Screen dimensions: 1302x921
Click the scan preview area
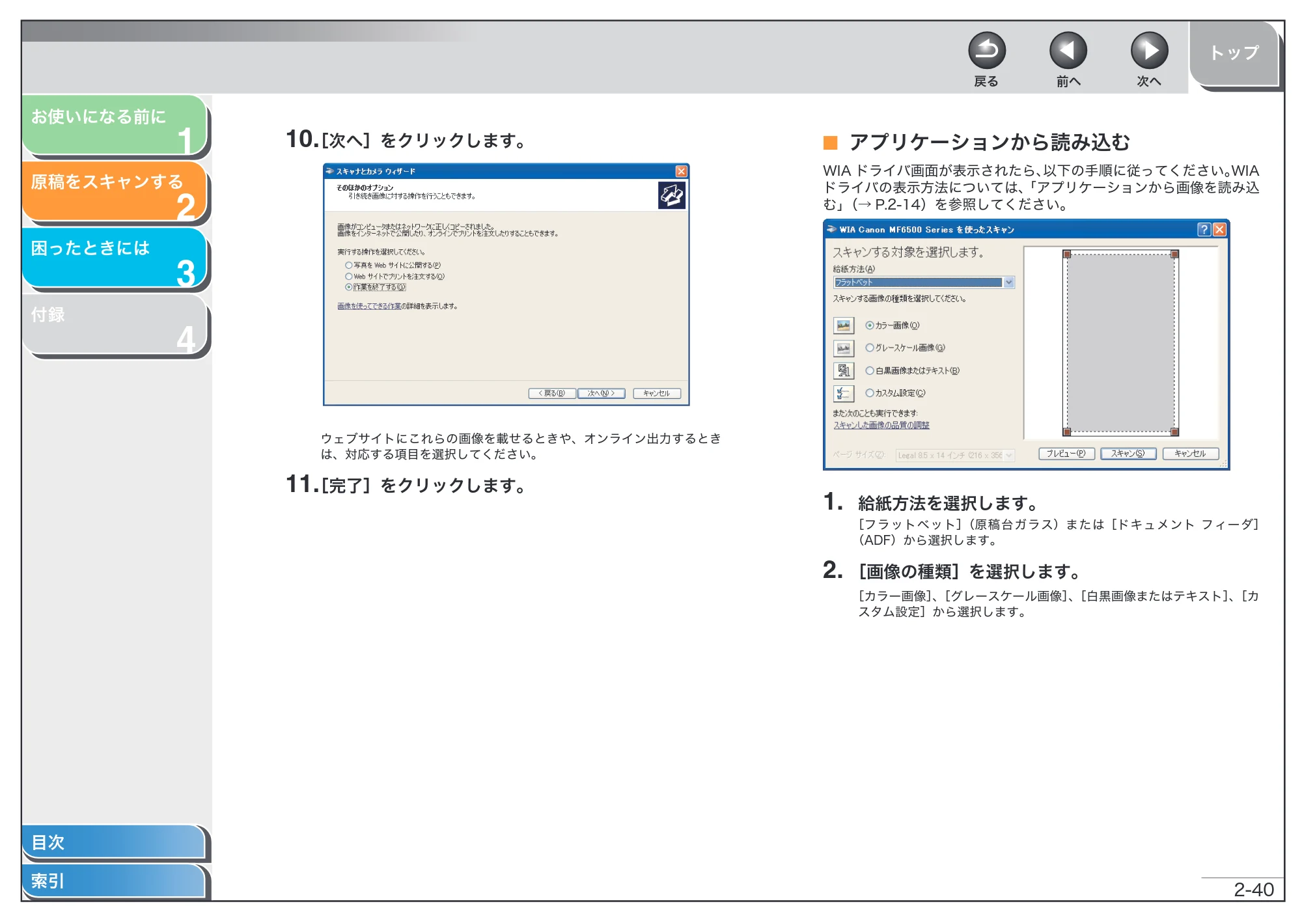point(1120,343)
